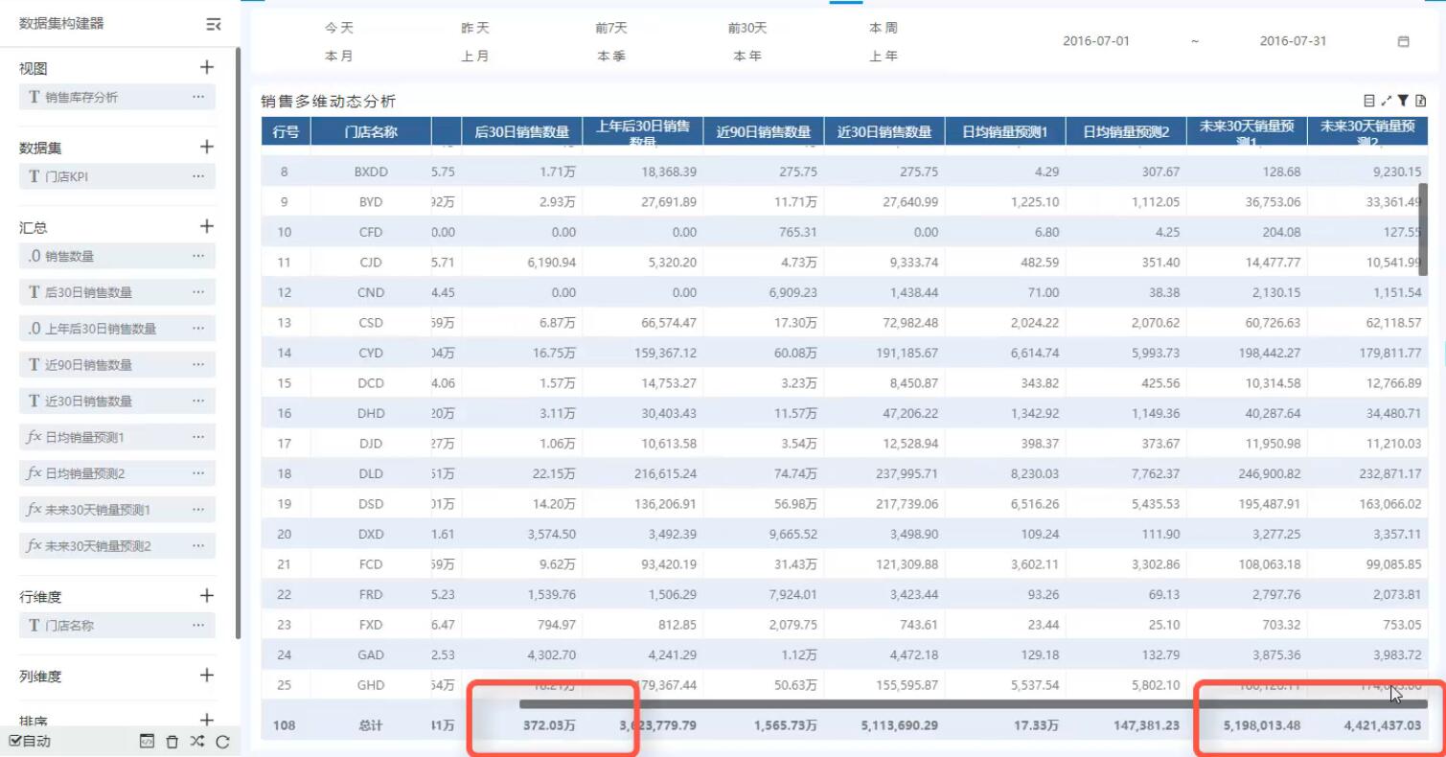Open options menu for 近30日销售数量 field
This screenshot has width=1446, height=757.
[x=198, y=401]
